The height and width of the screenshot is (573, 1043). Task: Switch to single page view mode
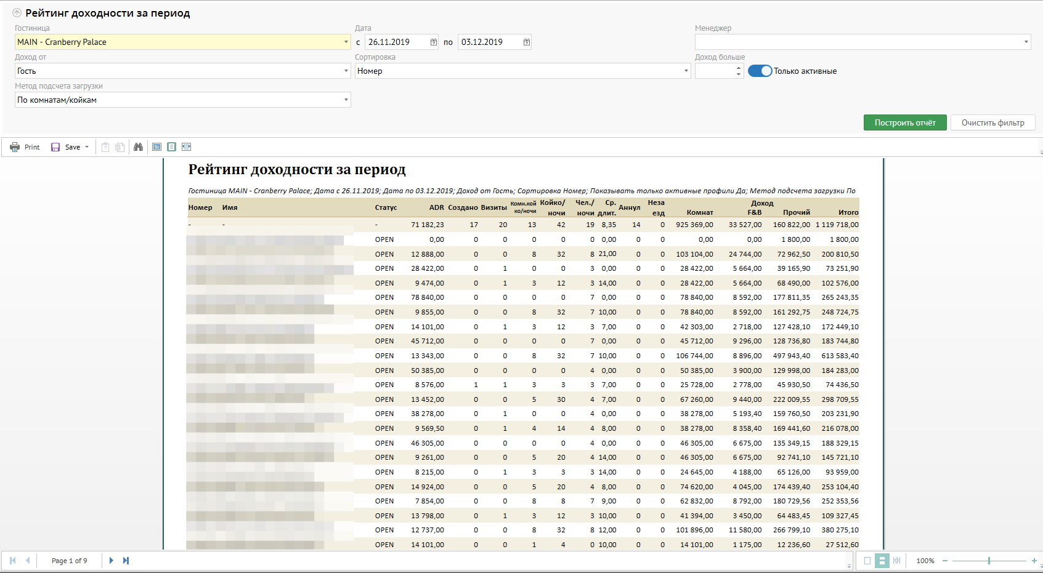(x=867, y=561)
